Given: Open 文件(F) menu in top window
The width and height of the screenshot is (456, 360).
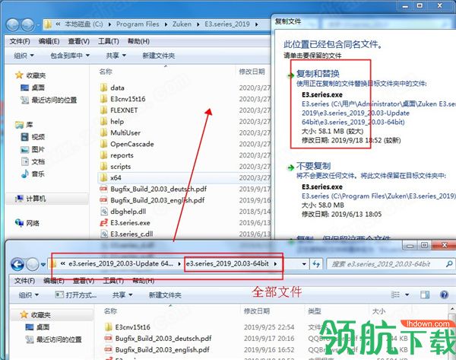Looking at the screenshot, I should 20,41.
